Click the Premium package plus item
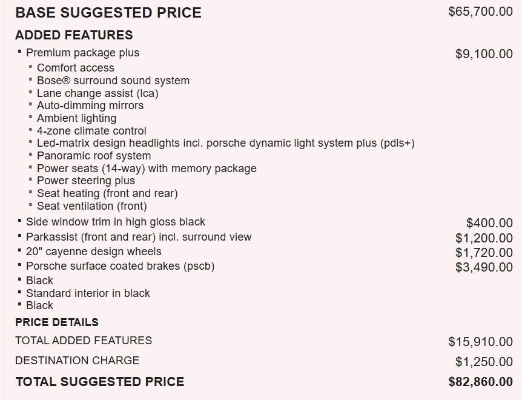The height and width of the screenshot is (400, 522). point(82,53)
